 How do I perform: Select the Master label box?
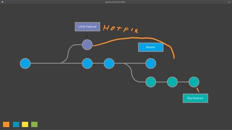coord(151,47)
